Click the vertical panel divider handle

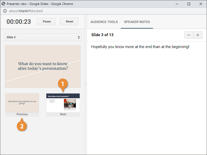[x=86, y=85]
